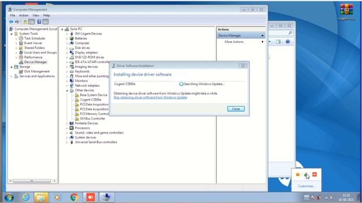Click the orange icon in tray popup
The height and width of the screenshot is (203, 362).
[x=298, y=174]
